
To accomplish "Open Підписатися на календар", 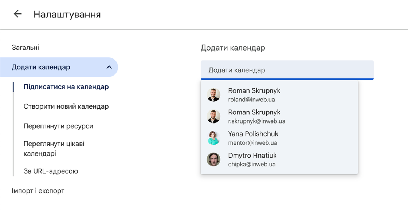I will pyautogui.click(x=66, y=87).
